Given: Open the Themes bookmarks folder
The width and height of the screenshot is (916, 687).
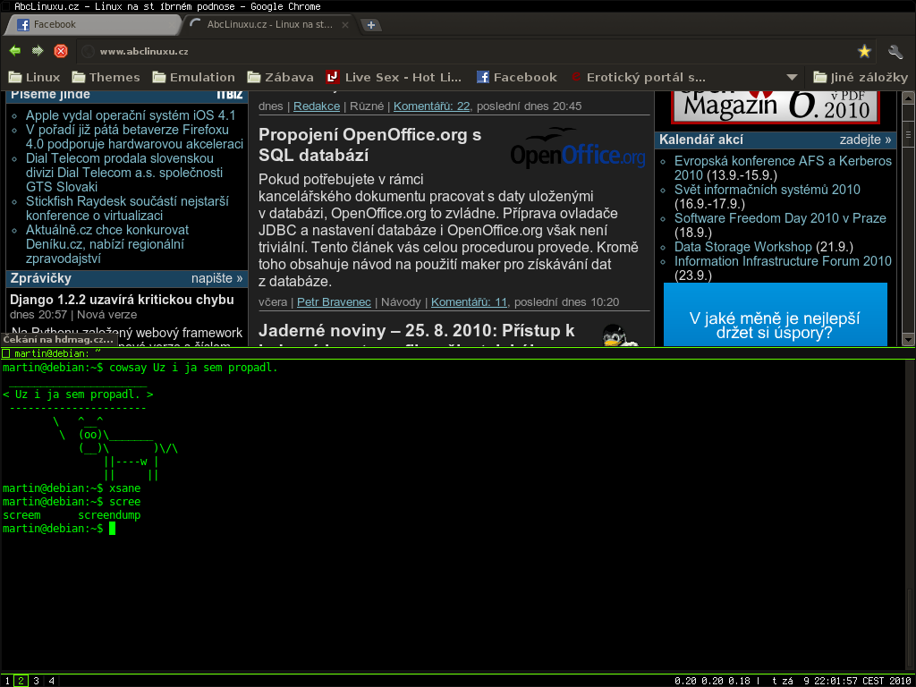Looking at the screenshot, I should pos(106,77).
